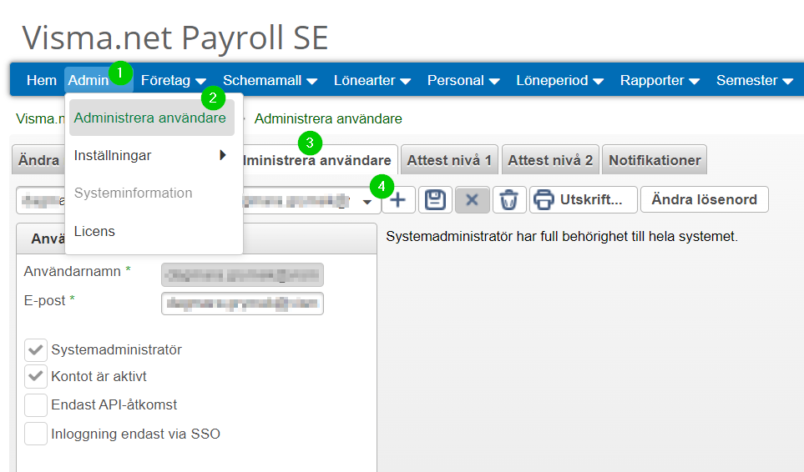Click the Systemadministratör har full behörighet text
Viewport: 804px width, 472px height.
(562, 237)
